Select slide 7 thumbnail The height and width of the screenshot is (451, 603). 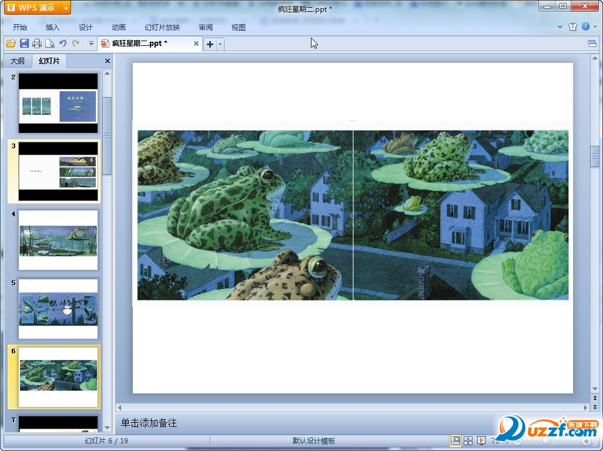58,424
